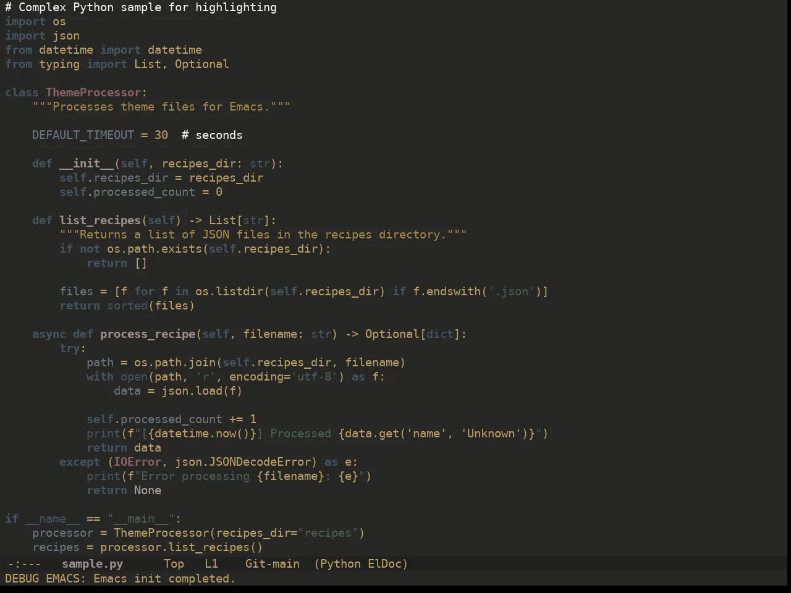Click 'self.recipes_dir = recipes_dir' assignment

[161, 178]
